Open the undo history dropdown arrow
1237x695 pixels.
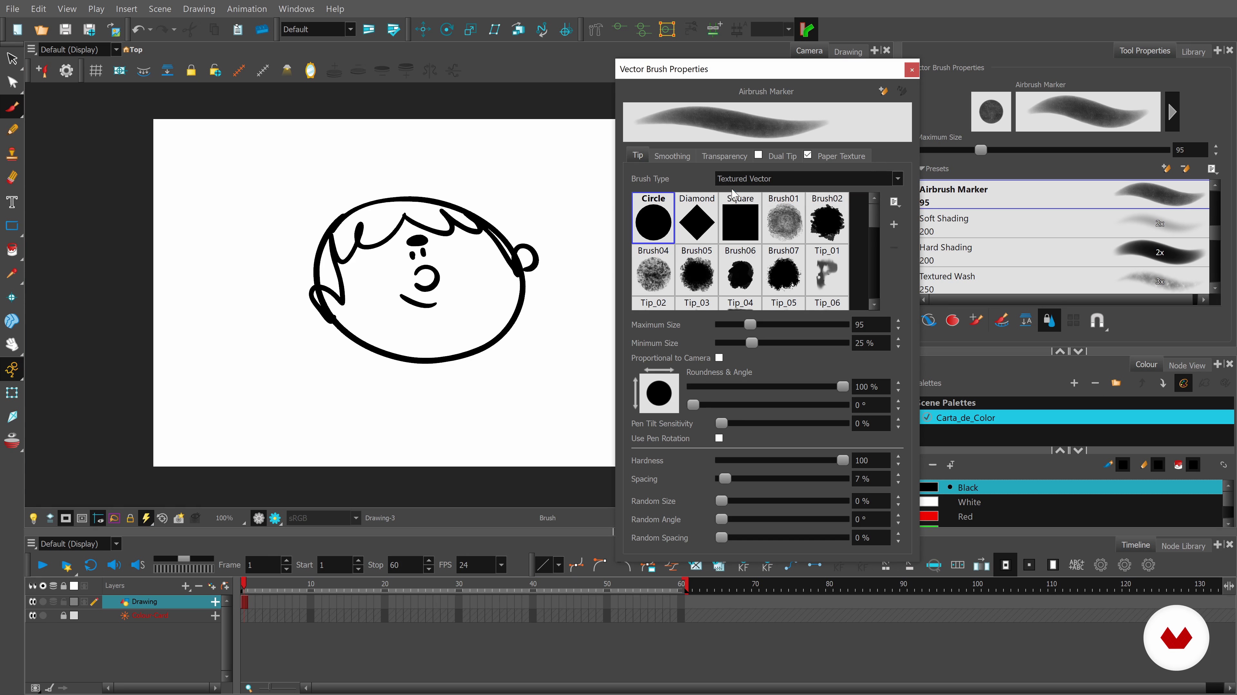pos(150,29)
